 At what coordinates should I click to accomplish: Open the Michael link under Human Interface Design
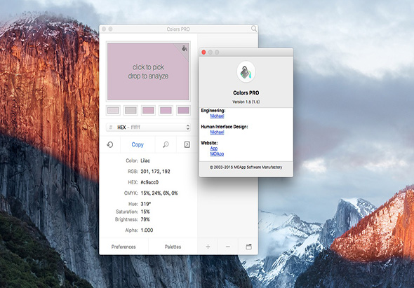point(217,132)
